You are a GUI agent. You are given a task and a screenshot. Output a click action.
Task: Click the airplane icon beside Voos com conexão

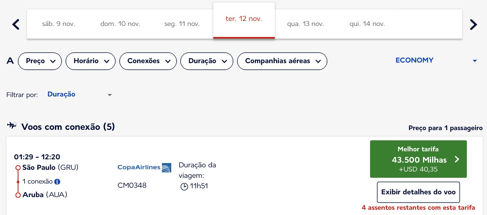tap(12, 125)
